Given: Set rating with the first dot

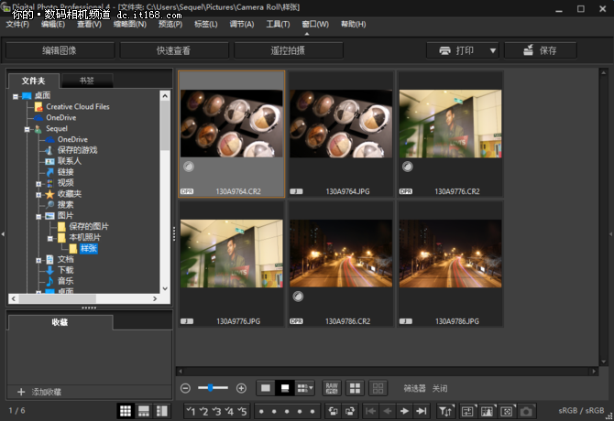Looking at the screenshot, I should [261, 411].
